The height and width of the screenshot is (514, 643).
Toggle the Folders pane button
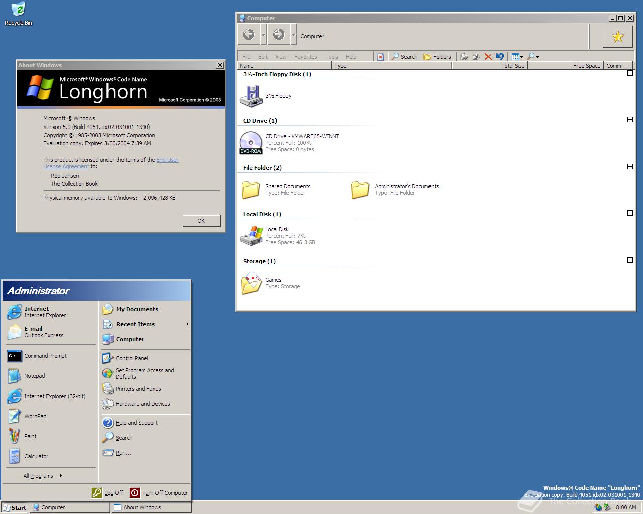coord(437,57)
